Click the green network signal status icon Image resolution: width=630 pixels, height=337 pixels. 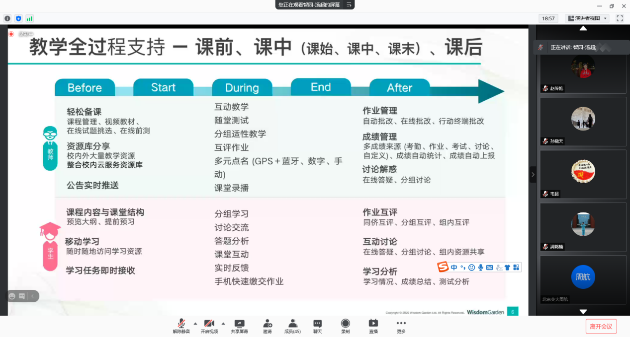pyautogui.click(x=29, y=18)
